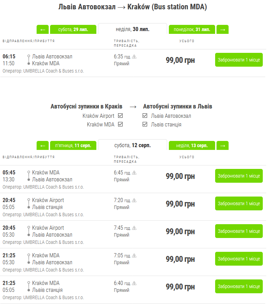The width and height of the screenshot is (269, 305).
Task: Click next-day arrow after неділя, 13 серп.
Action: point(223,146)
